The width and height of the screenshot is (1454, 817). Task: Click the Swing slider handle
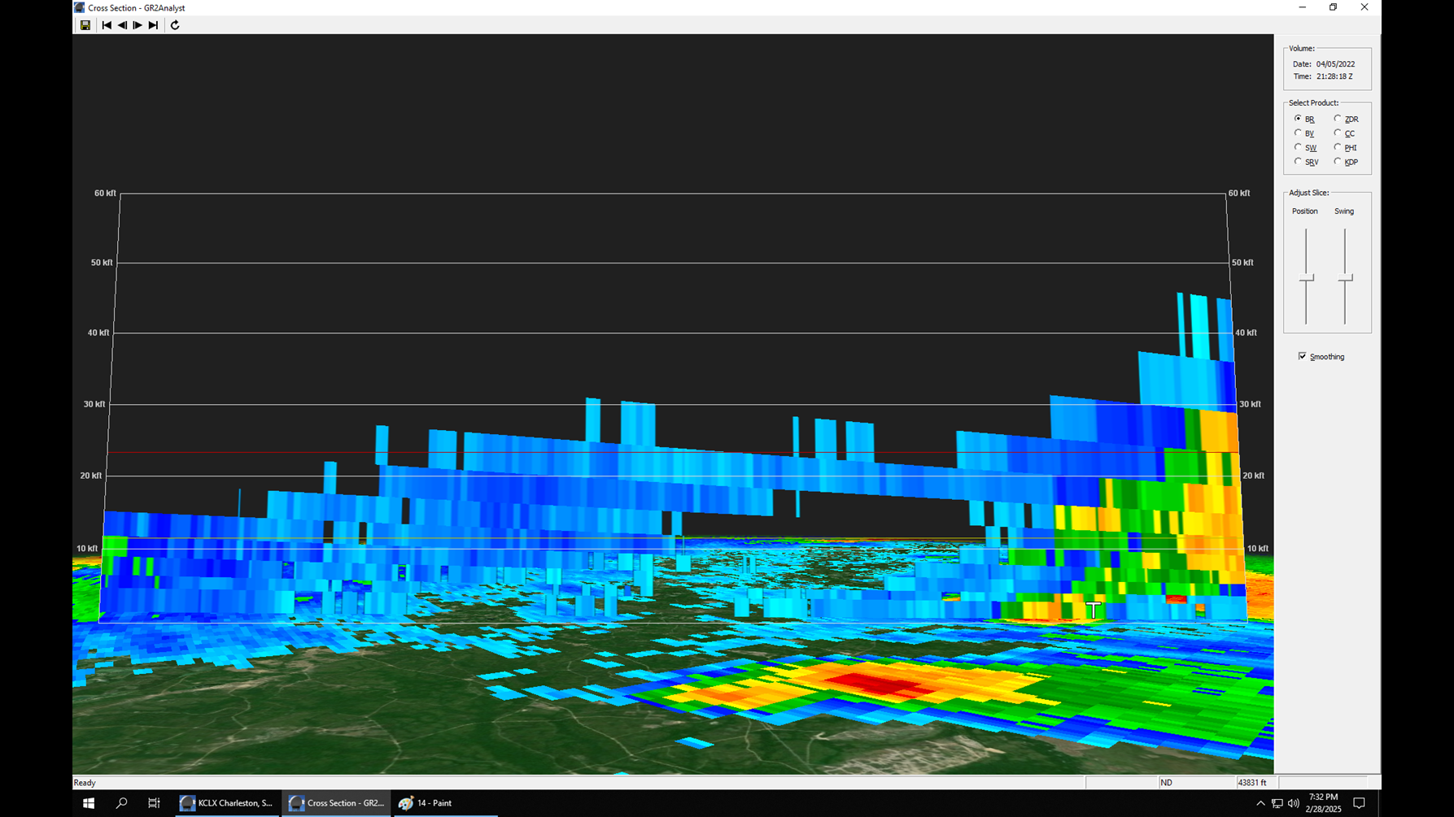(1345, 279)
